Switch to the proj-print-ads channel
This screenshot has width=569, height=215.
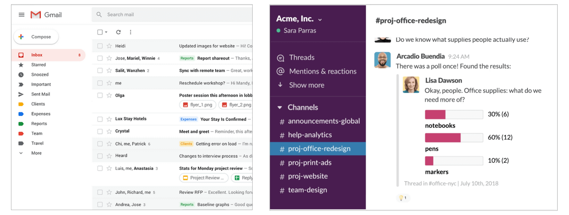point(309,163)
